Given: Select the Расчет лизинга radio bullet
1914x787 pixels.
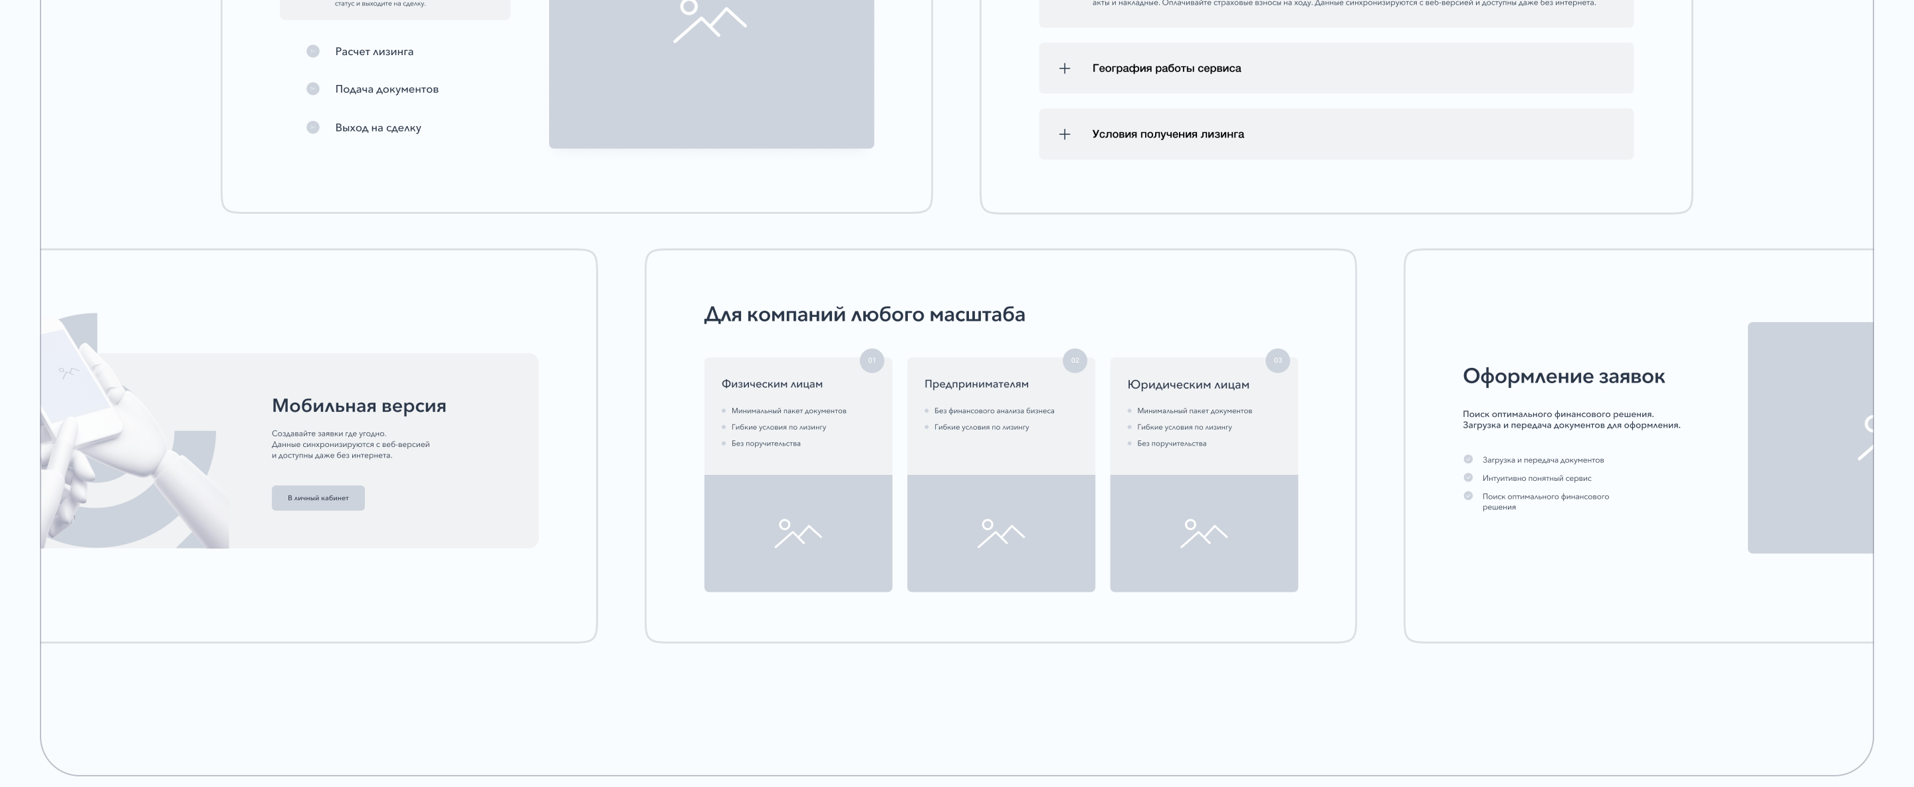Looking at the screenshot, I should (x=313, y=51).
